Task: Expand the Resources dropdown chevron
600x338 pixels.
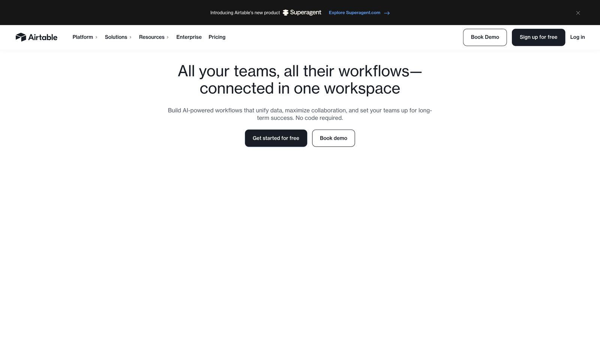Action: [168, 37]
